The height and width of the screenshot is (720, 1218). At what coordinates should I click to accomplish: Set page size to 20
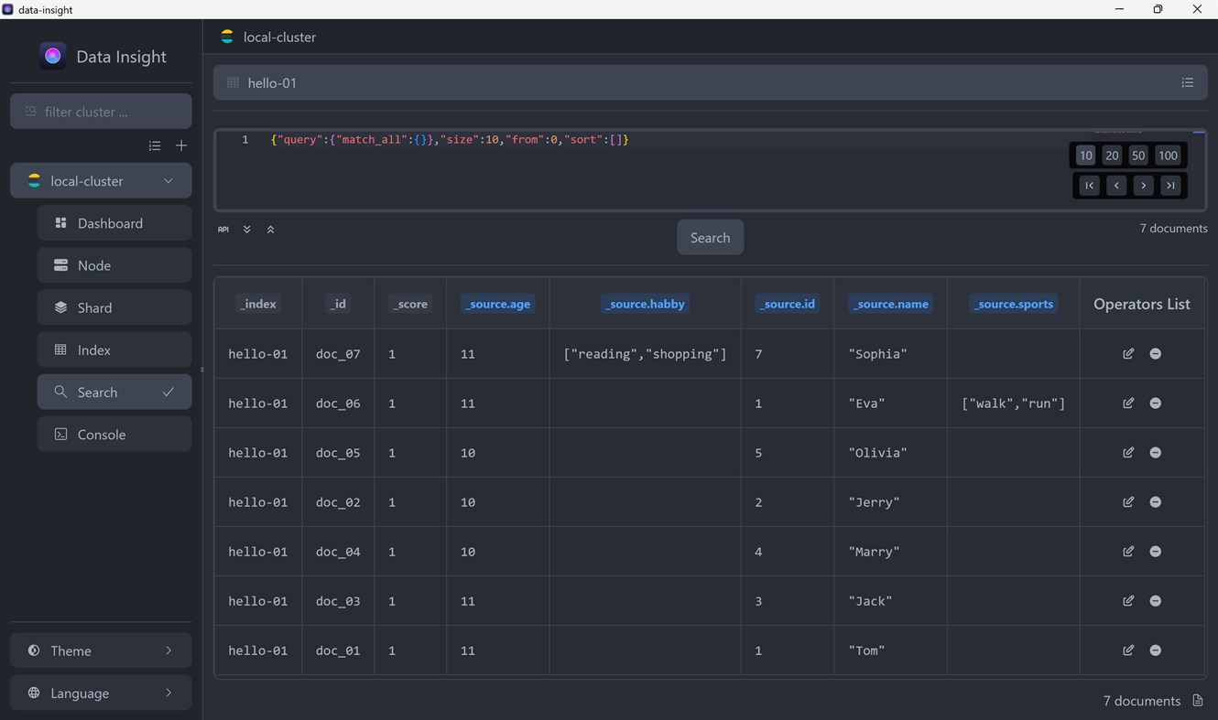tap(1112, 156)
